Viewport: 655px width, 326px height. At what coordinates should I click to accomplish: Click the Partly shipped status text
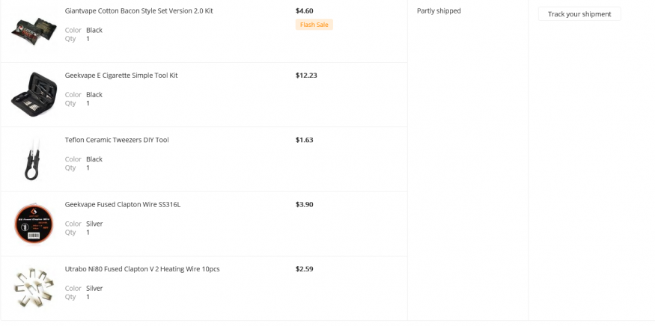439,11
